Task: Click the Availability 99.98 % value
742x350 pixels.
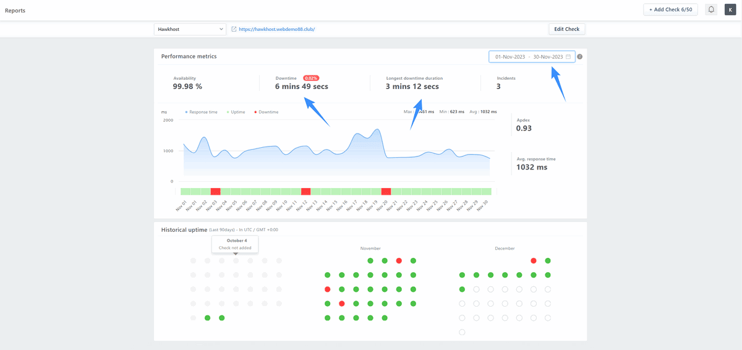Action: point(187,87)
